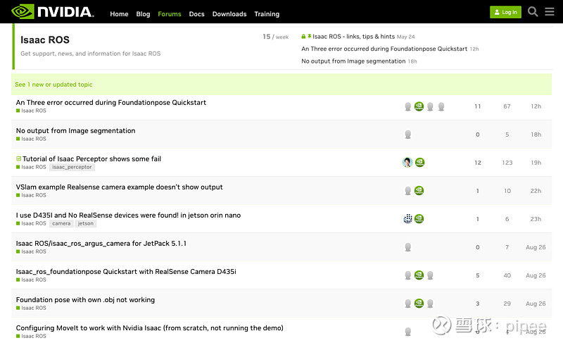Image resolution: width=563 pixels, height=343 pixels.
Task: Click views count 123 in 'Tutorial of Isaac Perceptor' row
Action: pyautogui.click(x=507, y=163)
